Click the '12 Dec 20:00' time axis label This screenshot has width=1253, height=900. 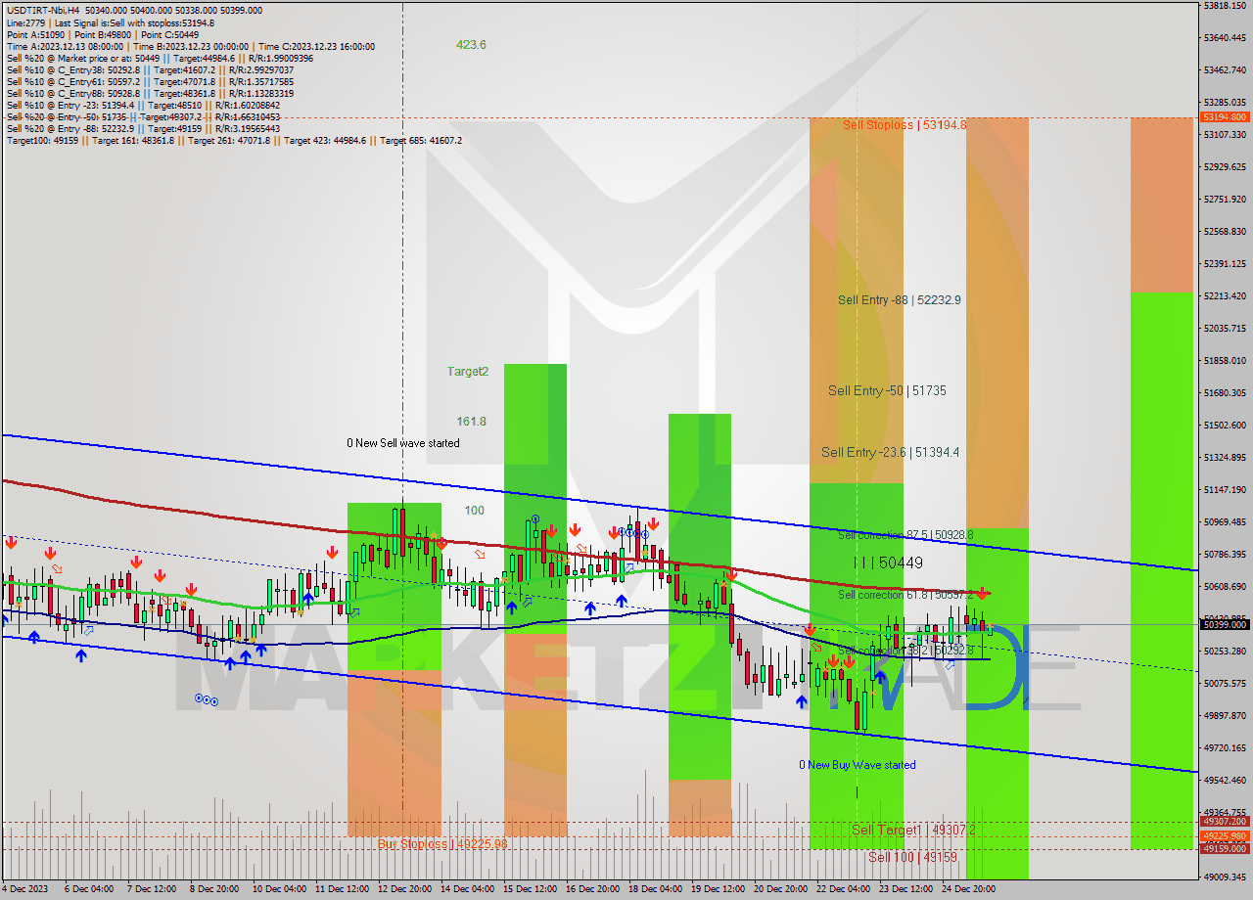[403, 889]
